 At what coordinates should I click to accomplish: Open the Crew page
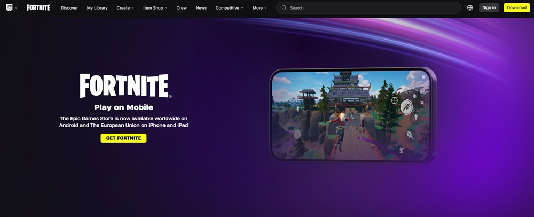click(182, 8)
